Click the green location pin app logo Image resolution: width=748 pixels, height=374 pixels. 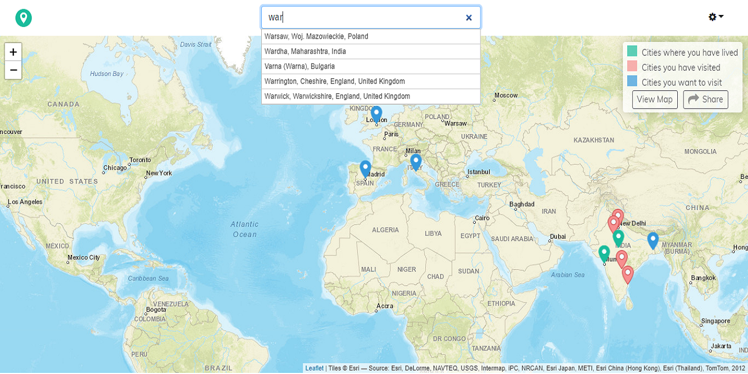[22, 17]
